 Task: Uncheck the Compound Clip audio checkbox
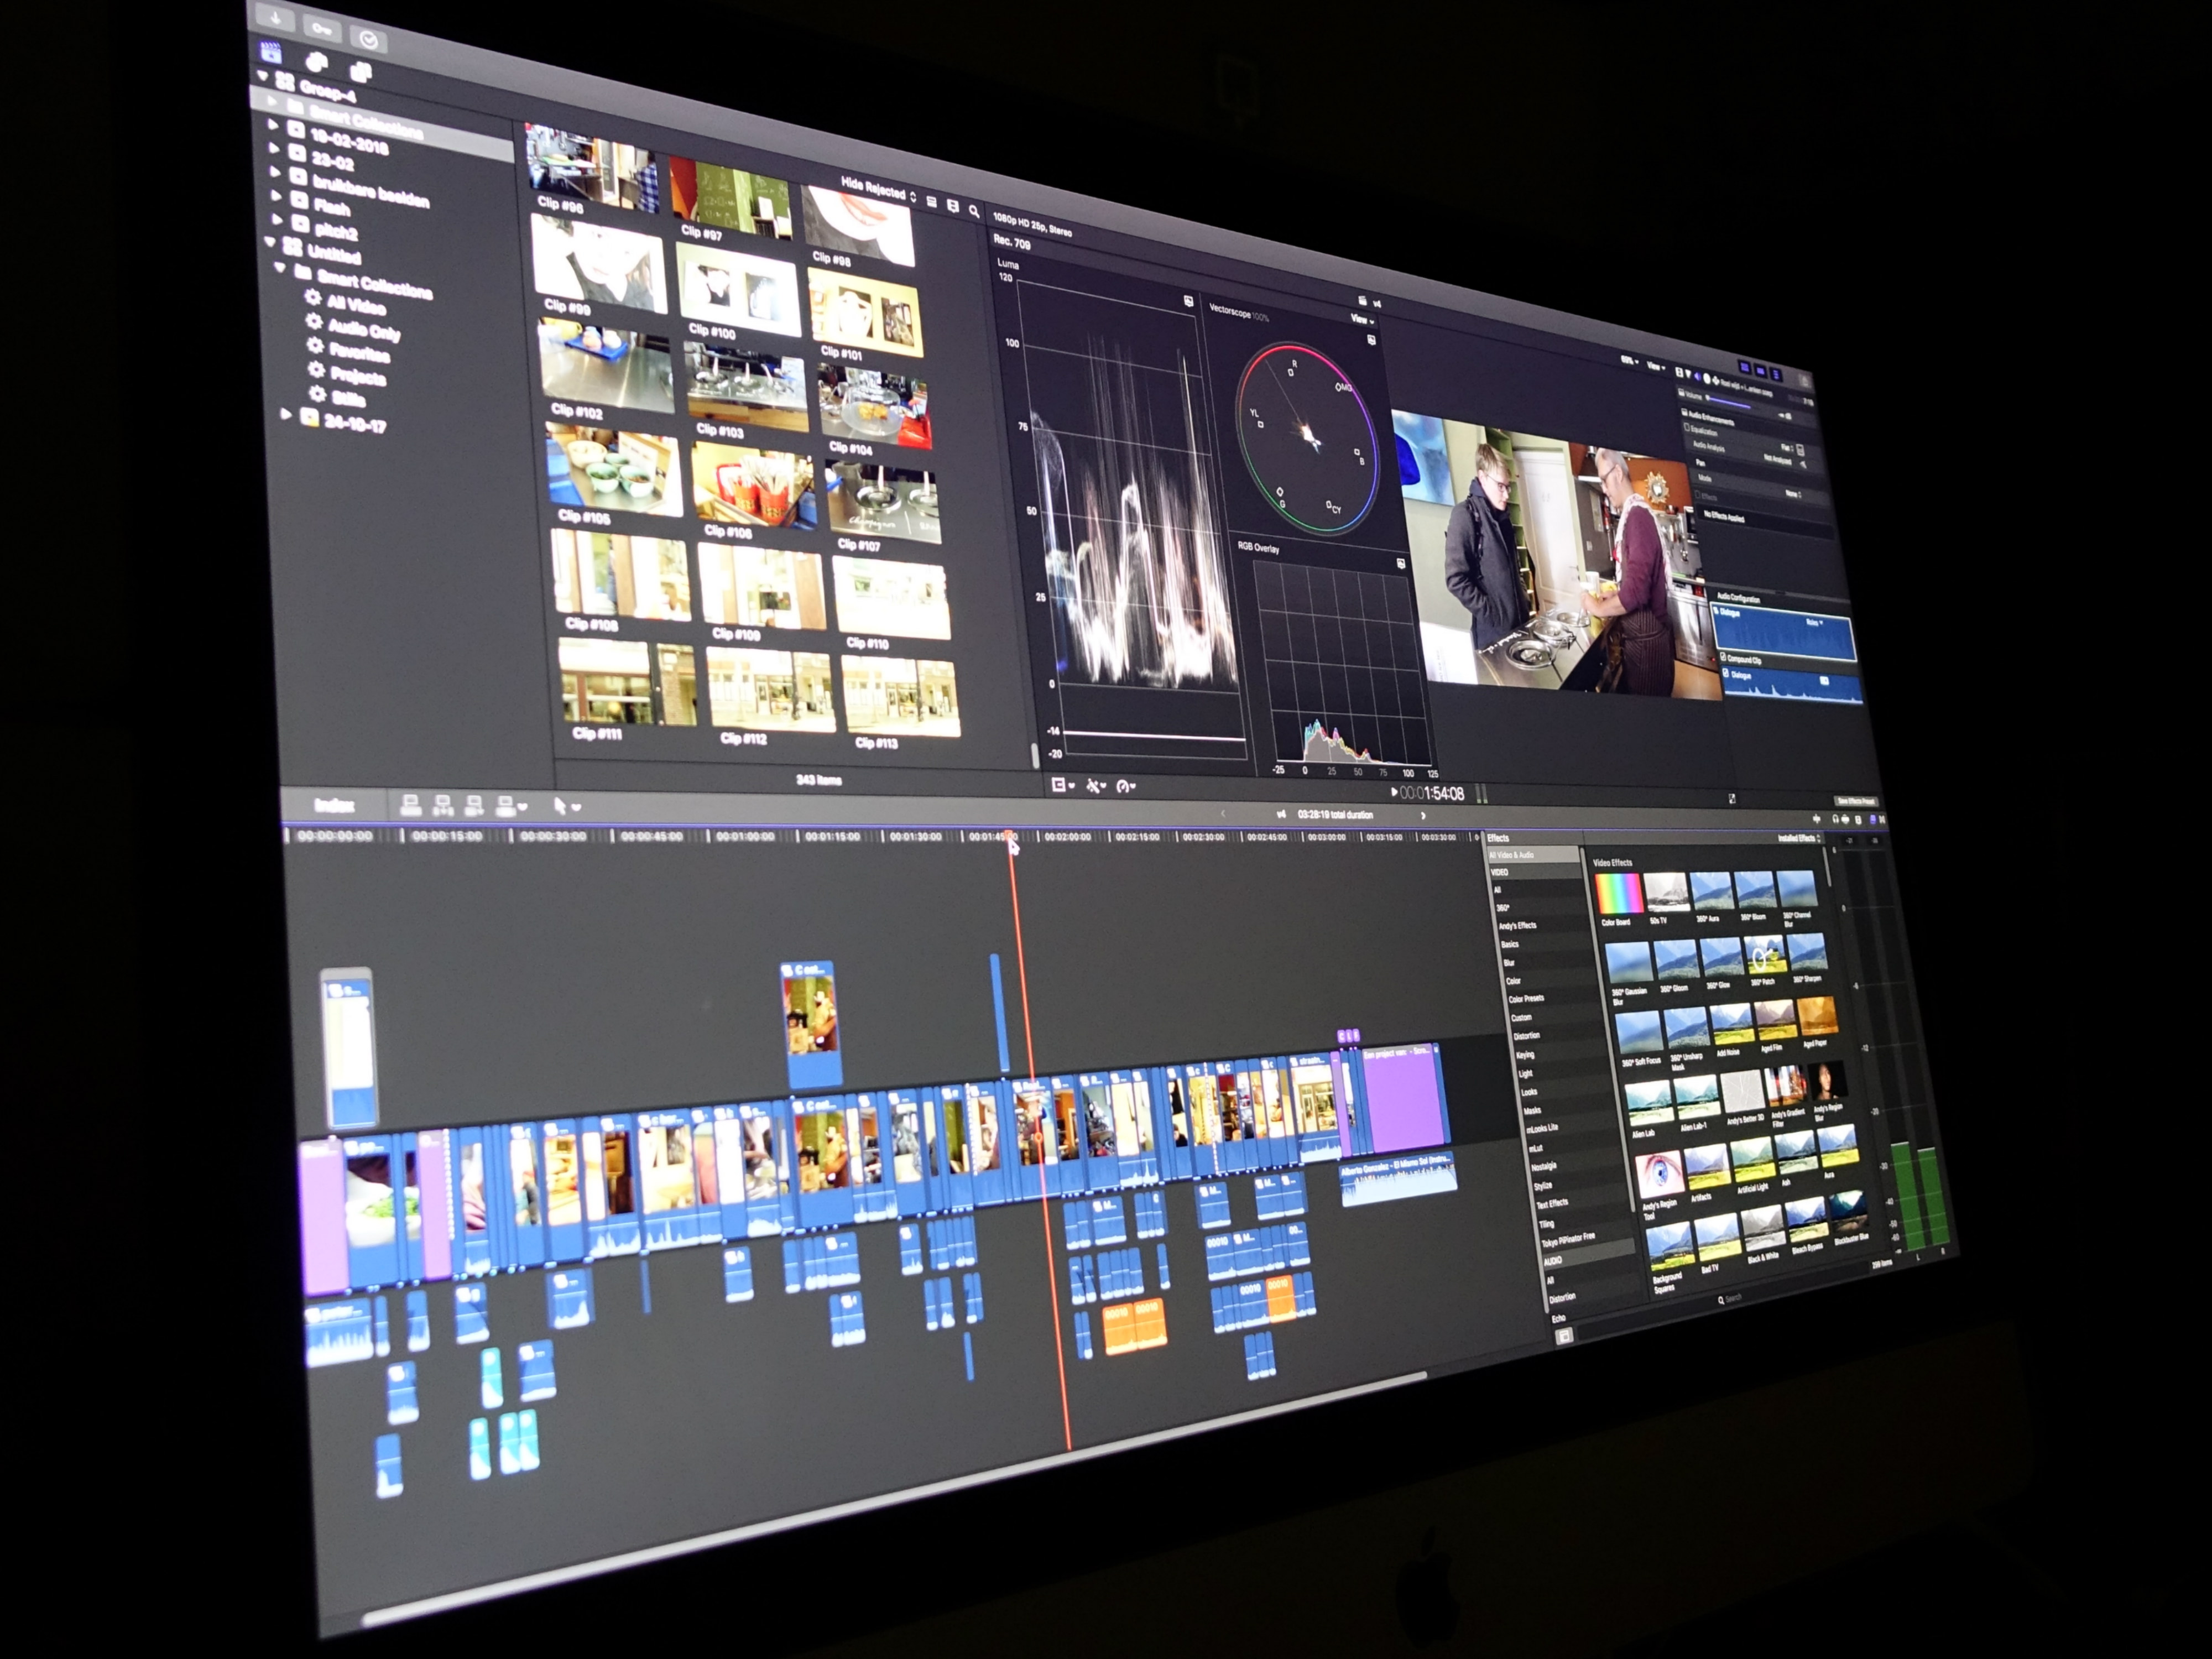1722,657
